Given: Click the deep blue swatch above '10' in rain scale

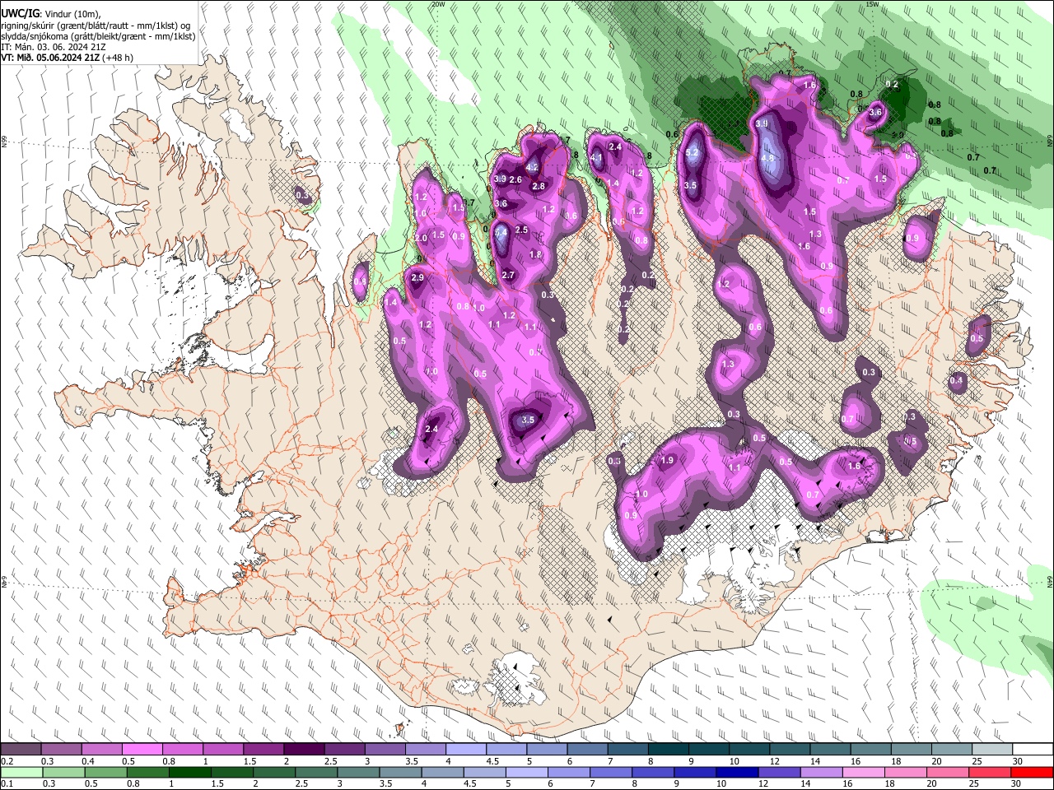Looking at the screenshot, I should click(x=736, y=772).
